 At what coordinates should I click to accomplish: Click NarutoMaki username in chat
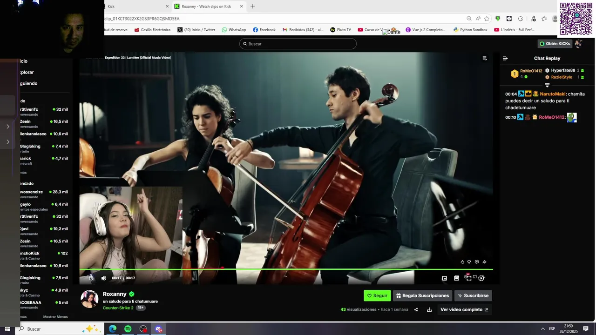click(553, 94)
